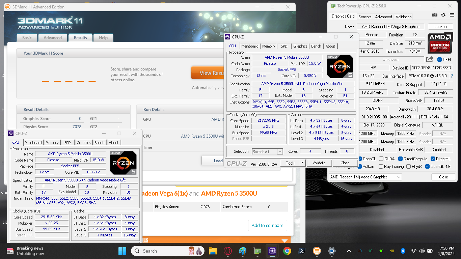Open the Basic tab in 3DMark 11
This screenshot has width=461, height=259.
(x=27, y=38)
